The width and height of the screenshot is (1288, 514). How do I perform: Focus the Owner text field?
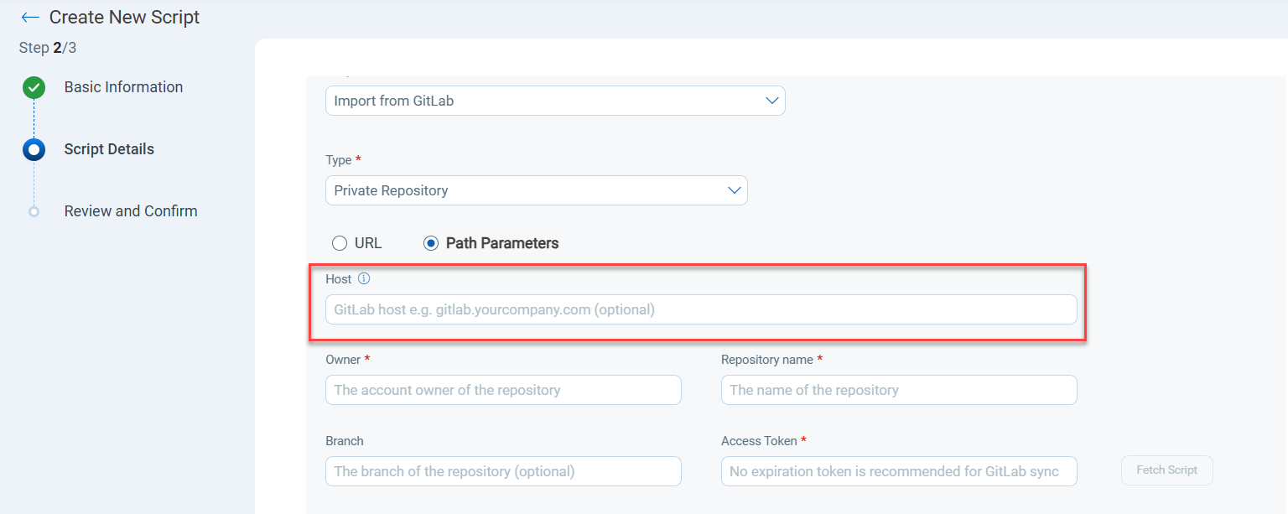(x=503, y=390)
